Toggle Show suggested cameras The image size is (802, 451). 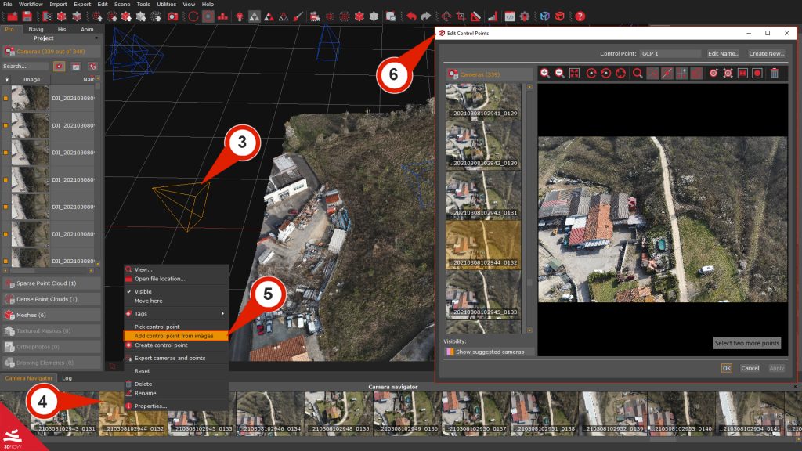tap(490, 352)
